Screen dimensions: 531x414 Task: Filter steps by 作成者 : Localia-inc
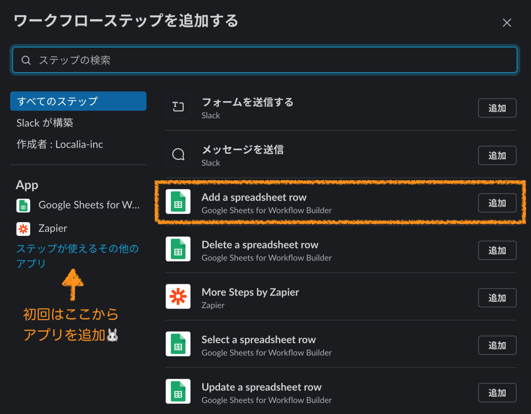(x=60, y=145)
